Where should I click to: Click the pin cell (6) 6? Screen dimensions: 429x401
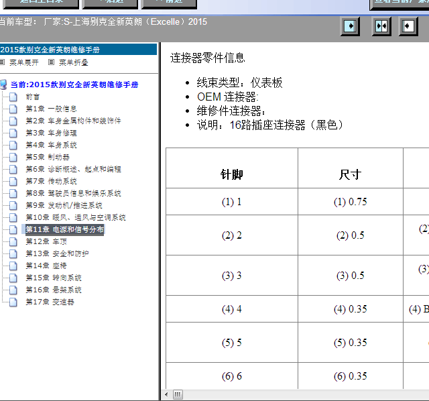(x=232, y=376)
